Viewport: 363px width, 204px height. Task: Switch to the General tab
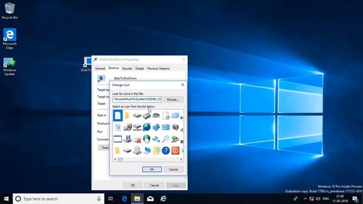tap(100, 69)
